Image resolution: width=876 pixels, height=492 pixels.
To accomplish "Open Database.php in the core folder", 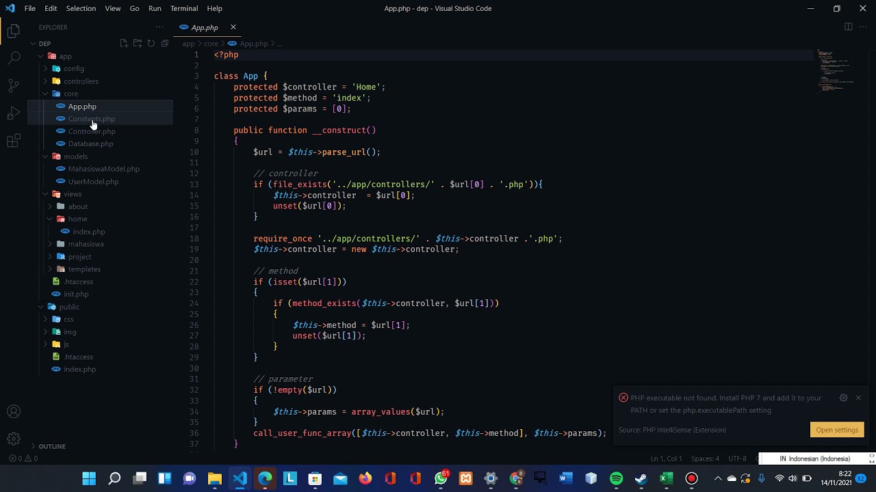I will point(90,143).
